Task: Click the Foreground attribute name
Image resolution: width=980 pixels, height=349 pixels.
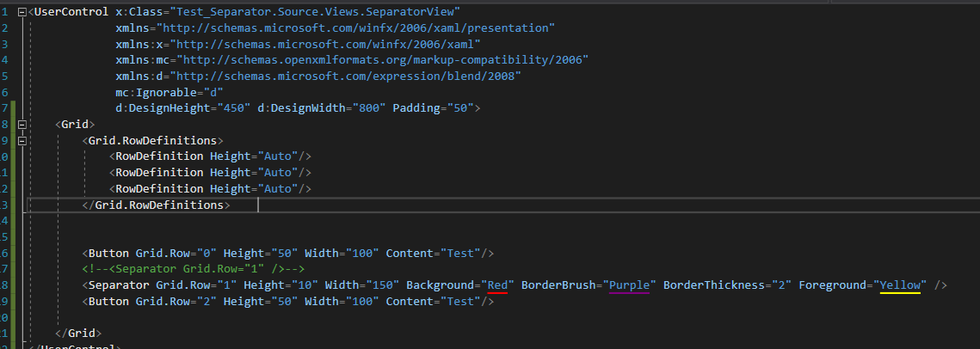Action: click(833, 285)
